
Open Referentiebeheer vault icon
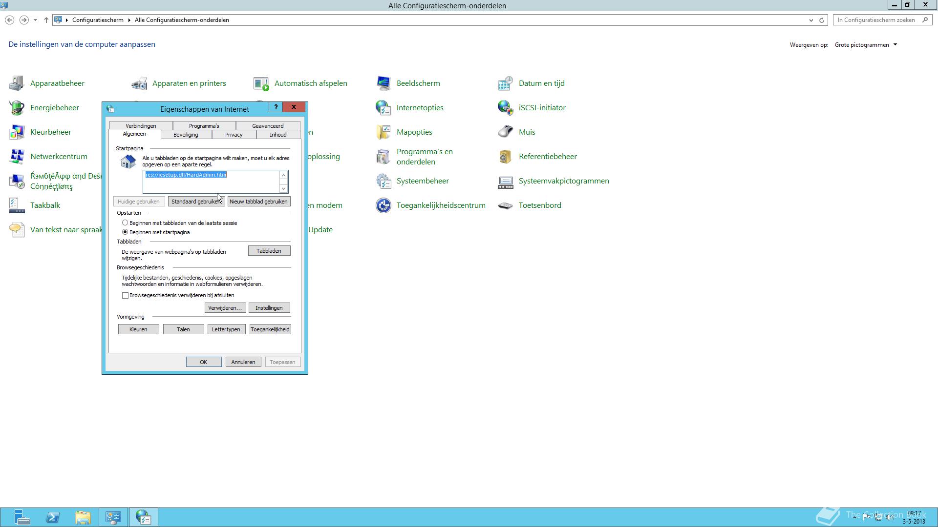pos(506,157)
